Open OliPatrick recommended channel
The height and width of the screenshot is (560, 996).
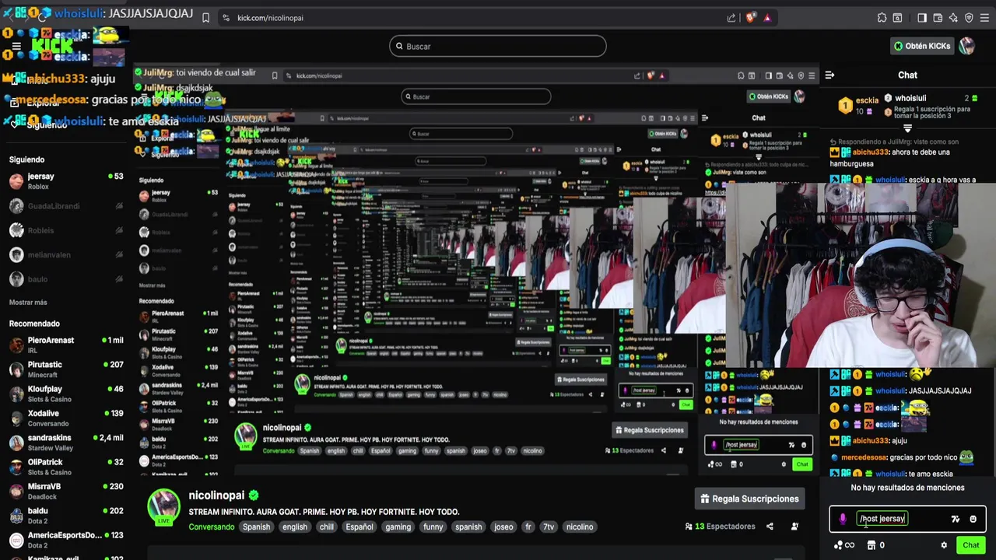click(66, 467)
